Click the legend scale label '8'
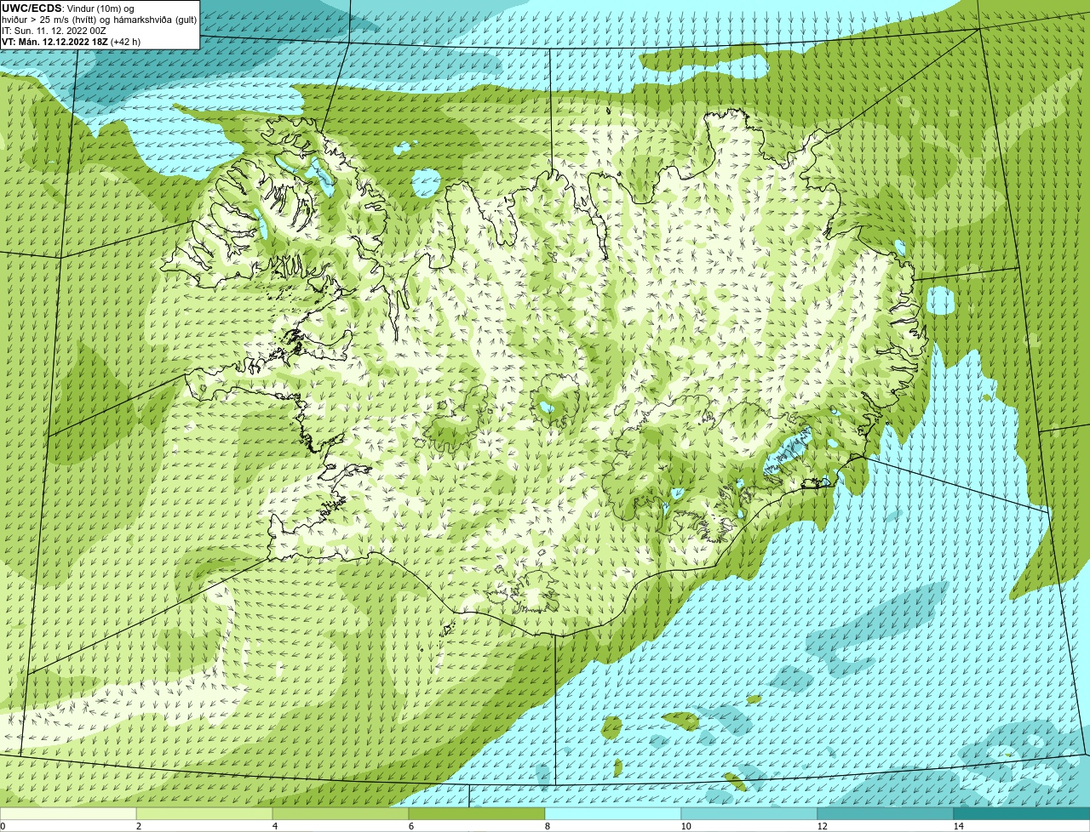The image size is (1090, 832). pos(547,826)
